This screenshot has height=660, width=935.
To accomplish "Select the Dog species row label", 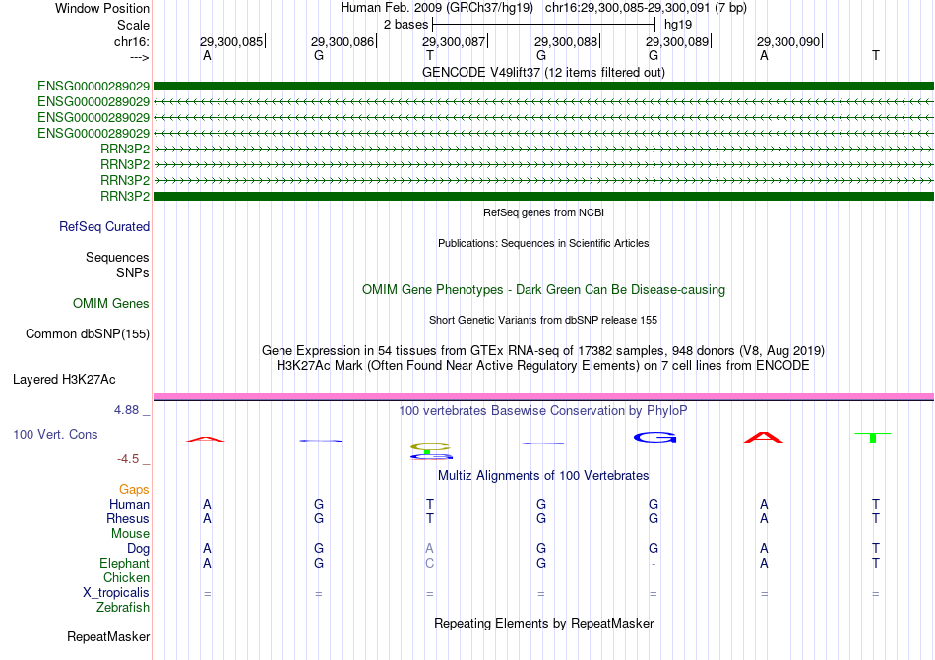I will (x=138, y=549).
